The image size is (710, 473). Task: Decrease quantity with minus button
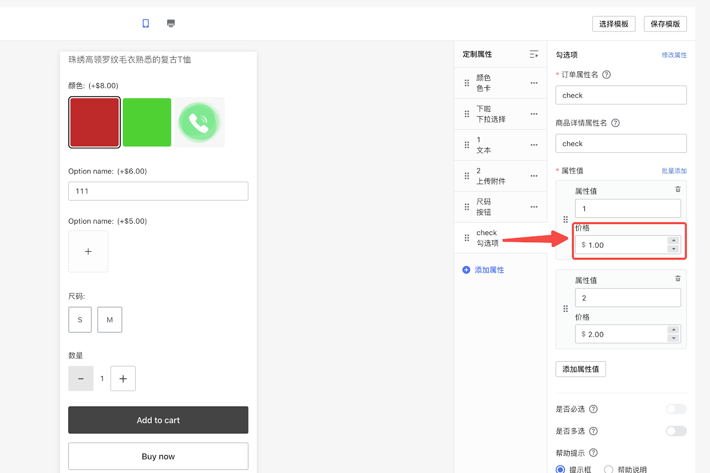(81, 378)
